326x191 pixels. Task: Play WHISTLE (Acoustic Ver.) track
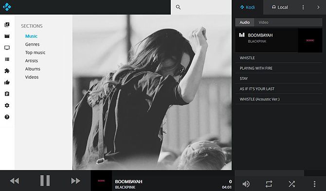pos(279,99)
